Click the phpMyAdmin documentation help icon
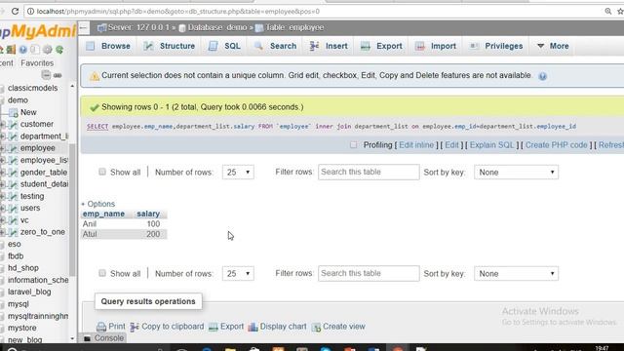 tap(23, 50)
